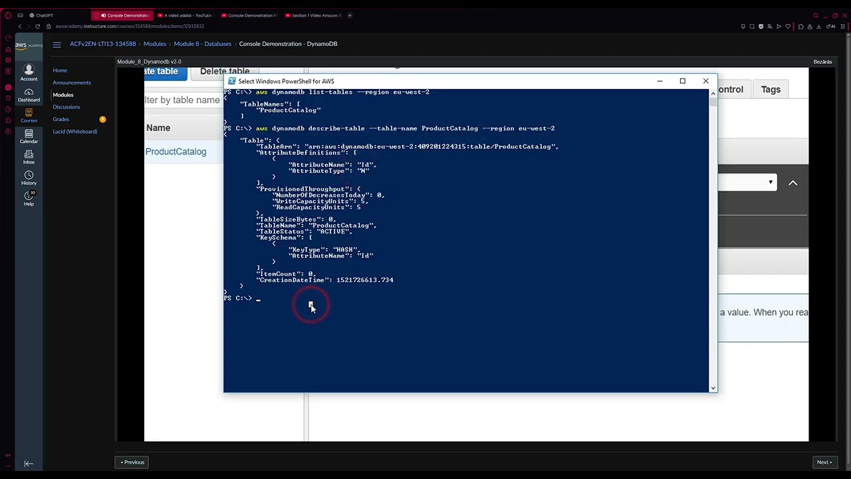Open the Help icon in Canvas sidebar
851x479 pixels.
(29, 198)
